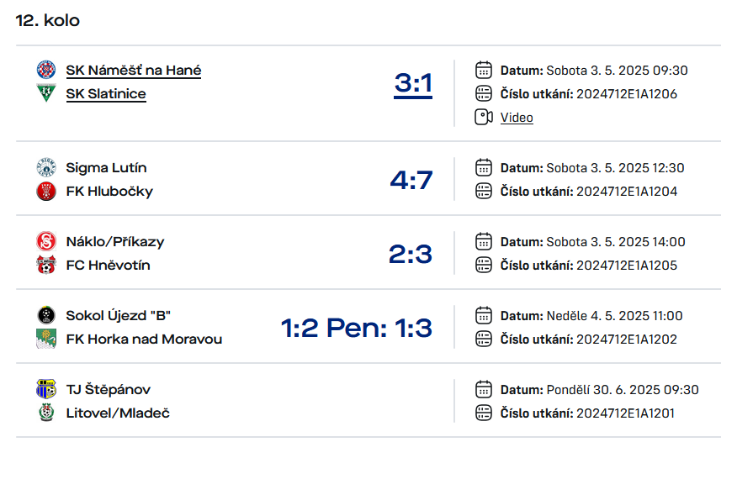
Task: Click the Sokol Újezd "B" club logo
Action: tap(46, 315)
